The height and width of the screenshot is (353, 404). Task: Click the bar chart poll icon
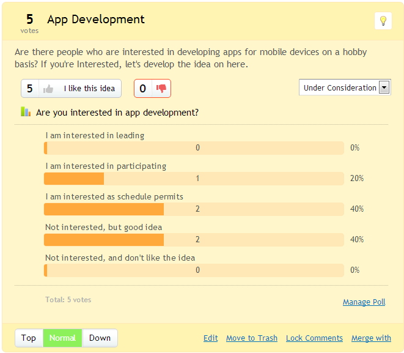pyautogui.click(x=26, y=112)
